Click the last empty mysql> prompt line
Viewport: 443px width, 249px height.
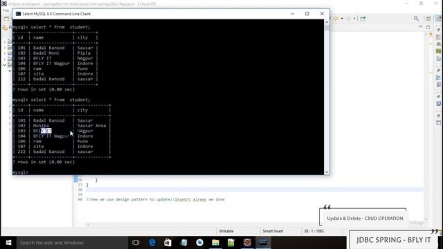coord(20,172)
